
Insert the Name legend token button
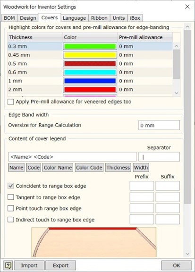[x=17, y=167]
